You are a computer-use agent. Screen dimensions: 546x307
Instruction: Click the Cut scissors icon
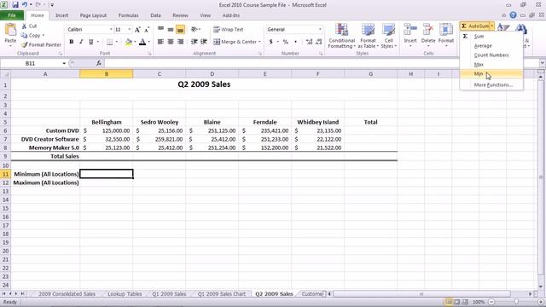24,26
